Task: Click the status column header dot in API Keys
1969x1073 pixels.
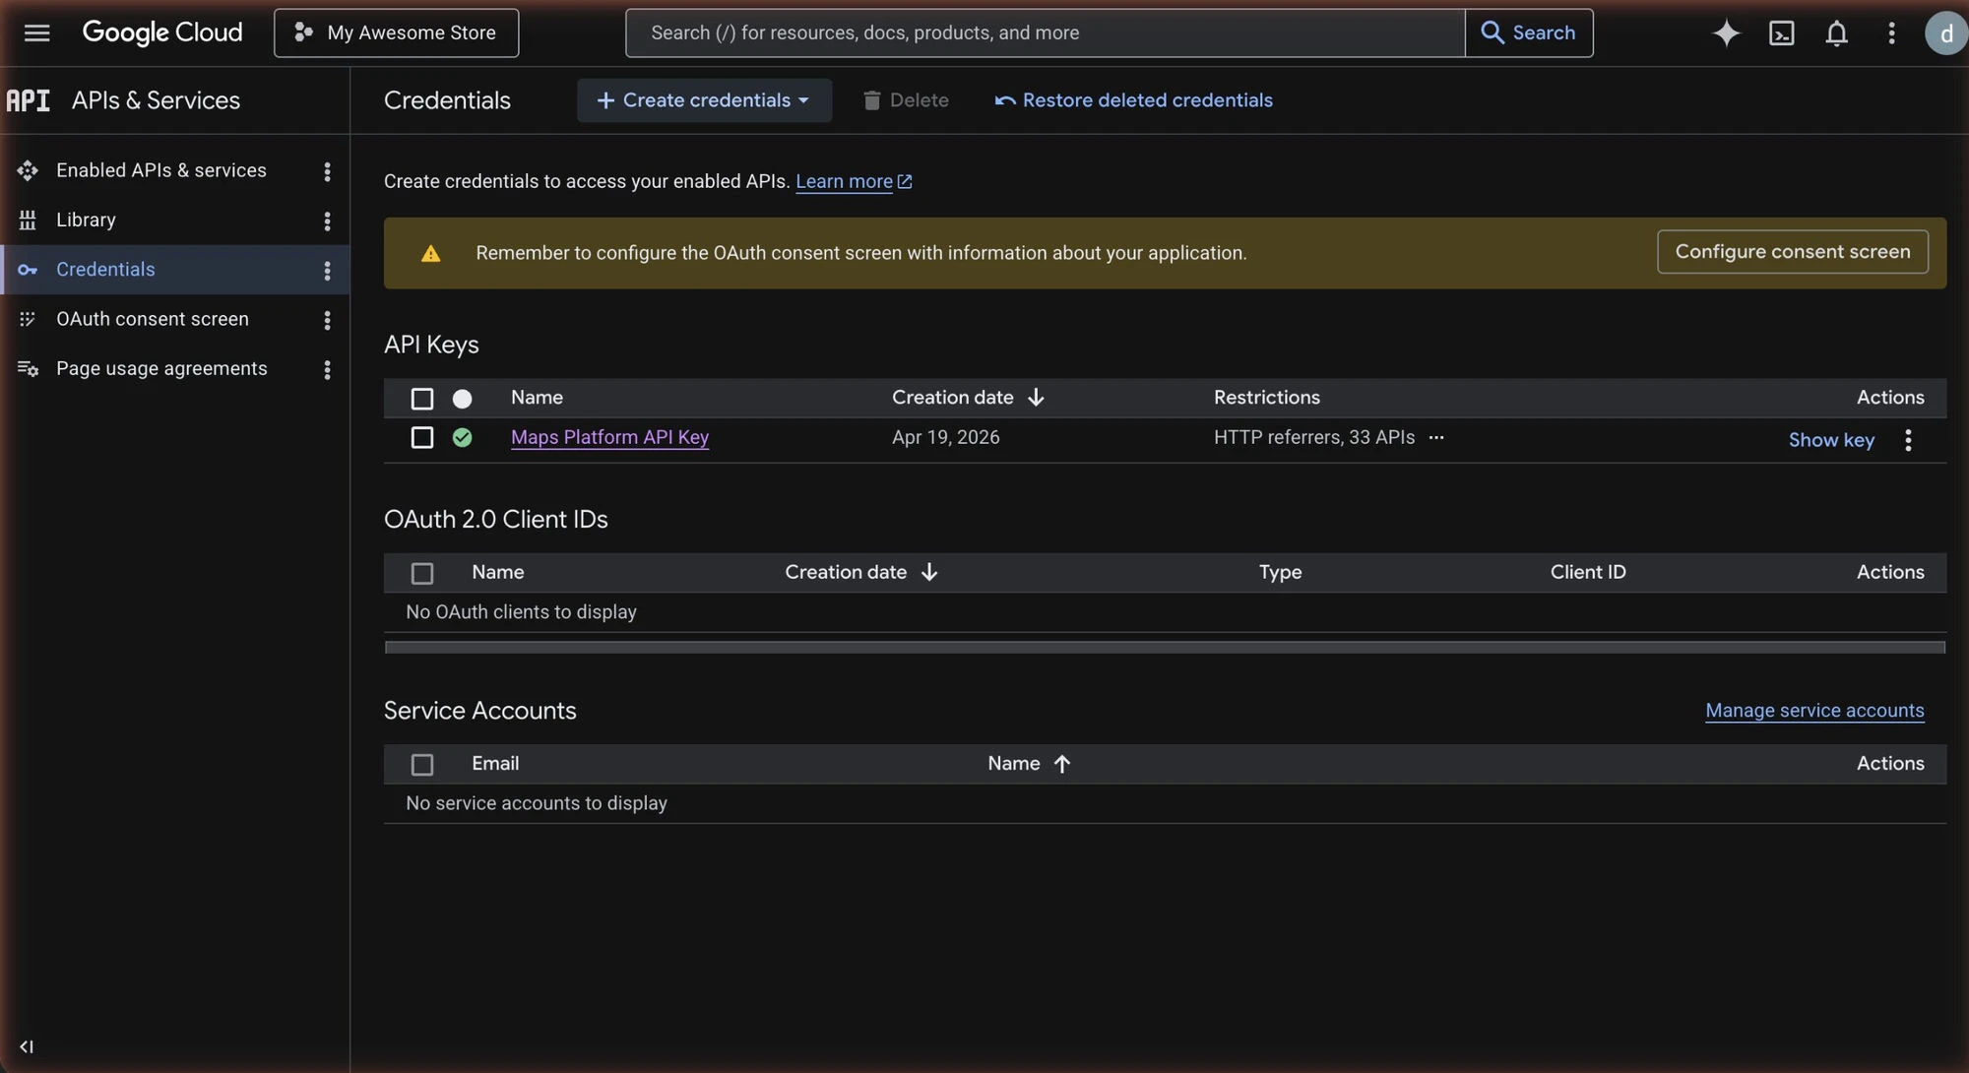Action: click(462, 399)
